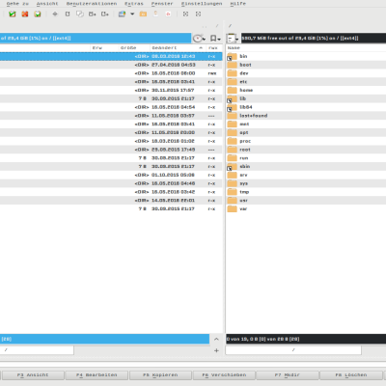
Task: Click the linked folder icon for lib64
Action: point(232,107)
